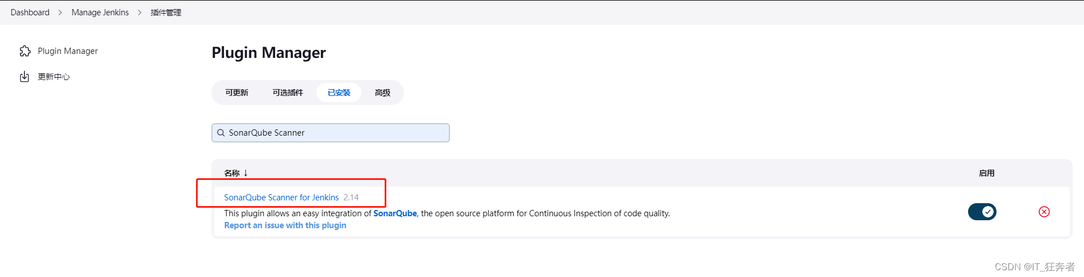The image size is (1084, 277).
Task: Switch to the 可更新 tab
Action: click(x=236, y=93)
